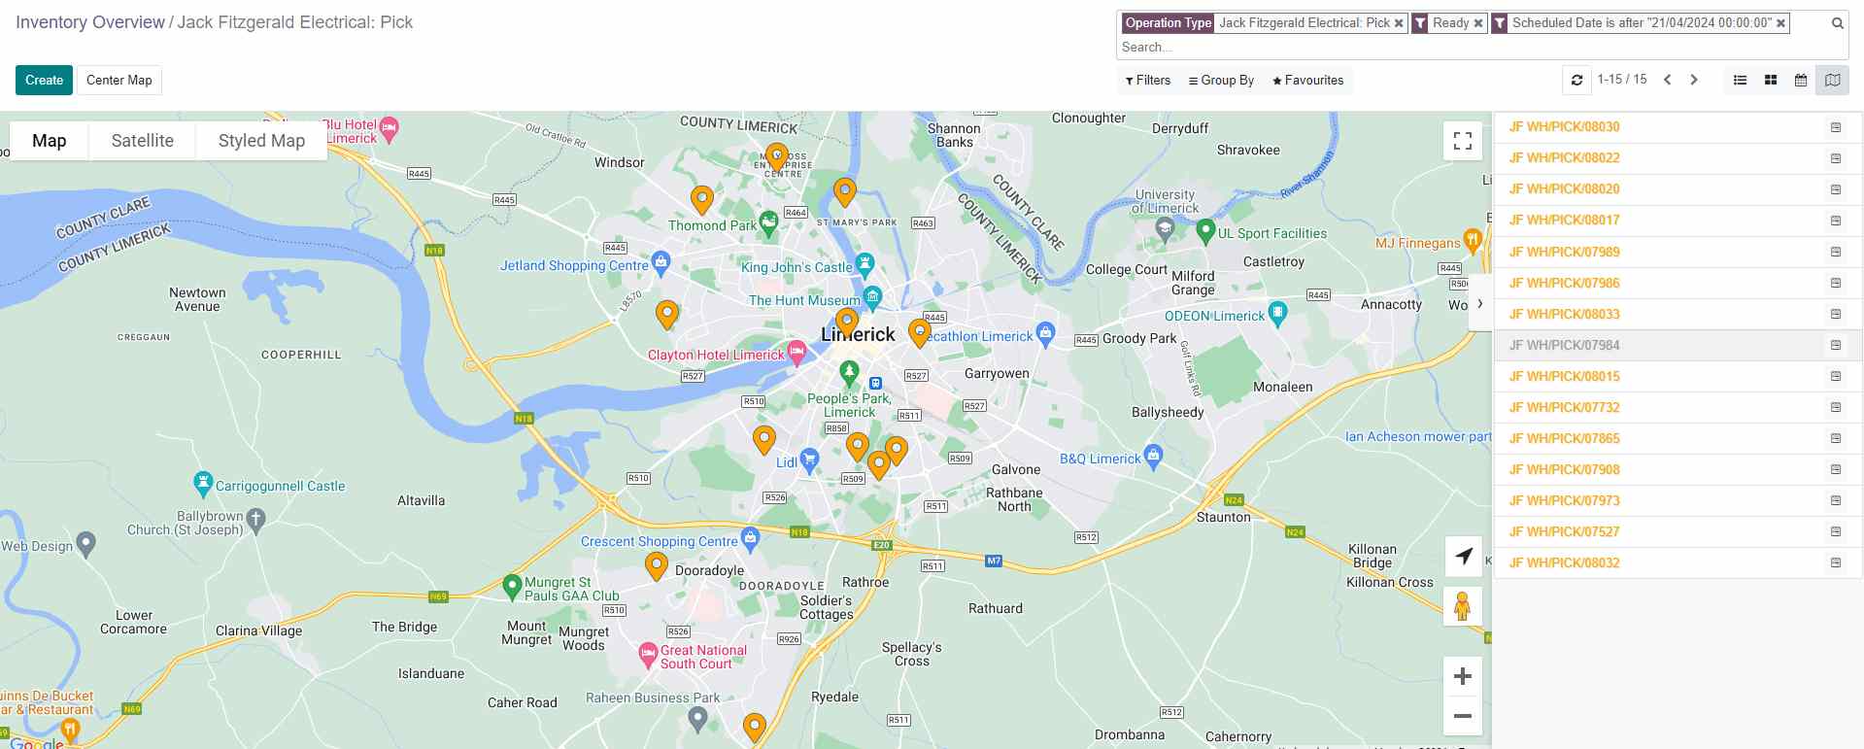1864x749 pixels.
Task: Open record JF WH/PICK/07908
Action: click(x=1564, y=469)
